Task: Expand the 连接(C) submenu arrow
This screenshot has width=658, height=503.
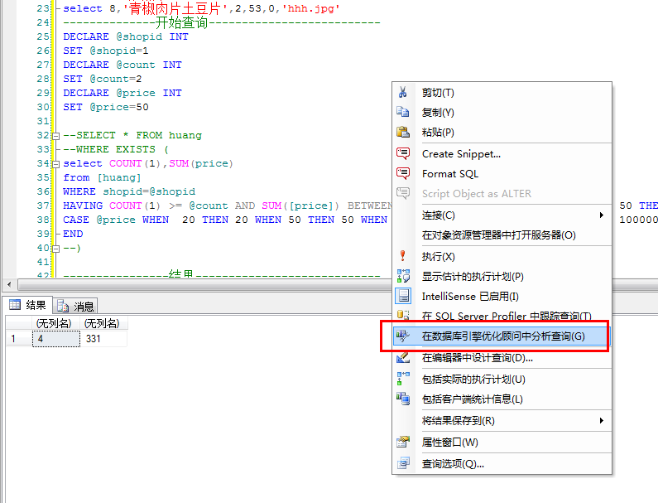Action: point(602,215)
